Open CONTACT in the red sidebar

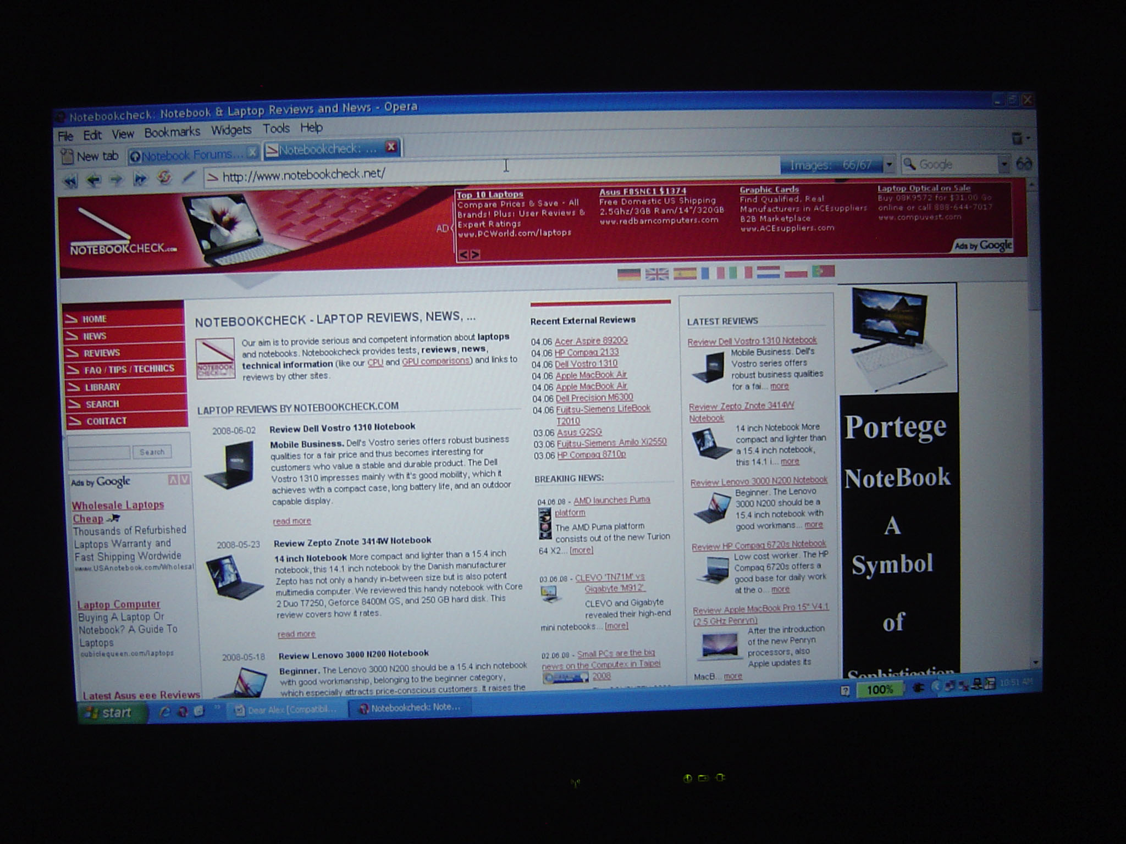[128, 421]
